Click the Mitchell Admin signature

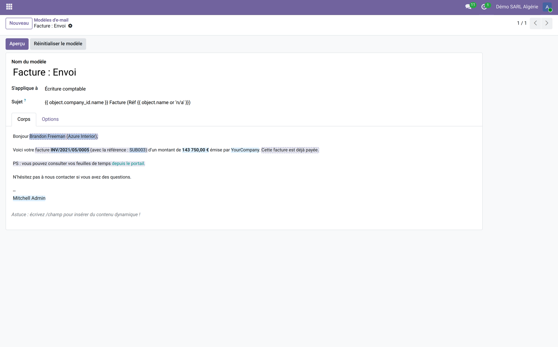[29, 198]
